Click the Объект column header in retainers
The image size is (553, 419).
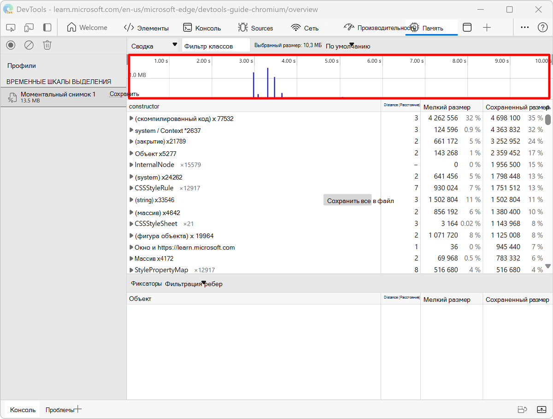pos(253,299)
